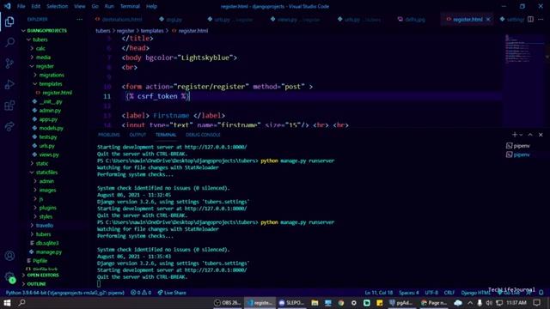Open the OBS taskbar button
The image size is (550, 309).
coord(227,302)
